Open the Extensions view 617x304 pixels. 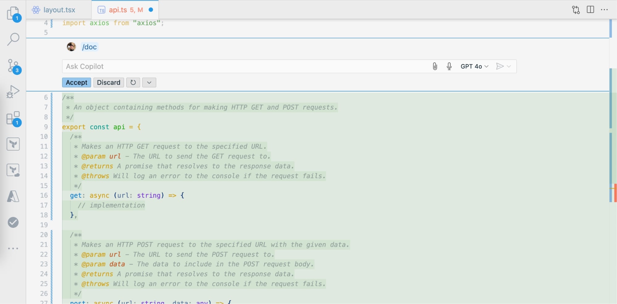13,118
